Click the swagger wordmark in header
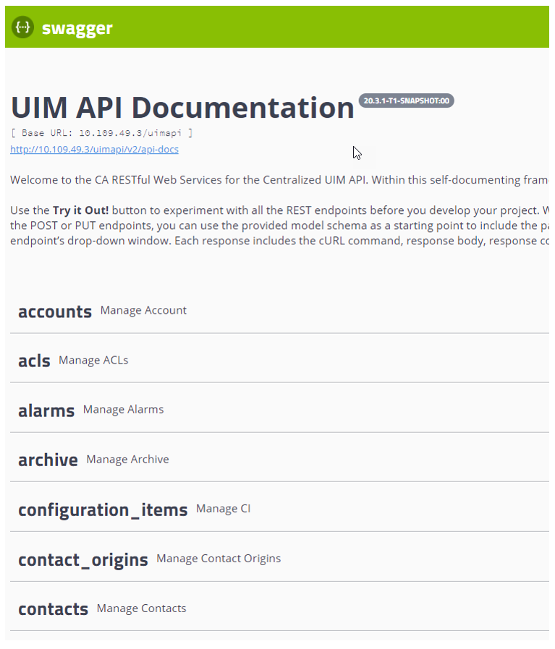 77,28
